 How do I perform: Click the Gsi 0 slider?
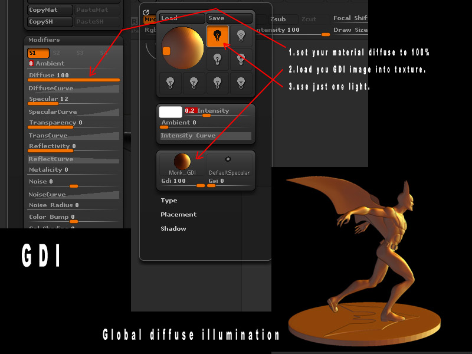(230, 182)
